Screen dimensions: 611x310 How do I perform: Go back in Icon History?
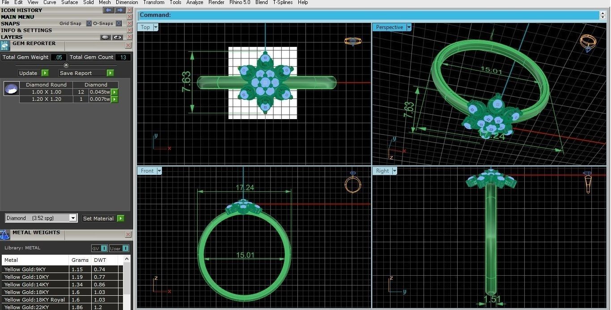click(x=108, y=10)
